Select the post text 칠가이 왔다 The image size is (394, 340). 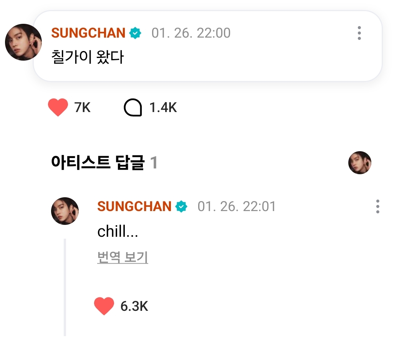88,57
